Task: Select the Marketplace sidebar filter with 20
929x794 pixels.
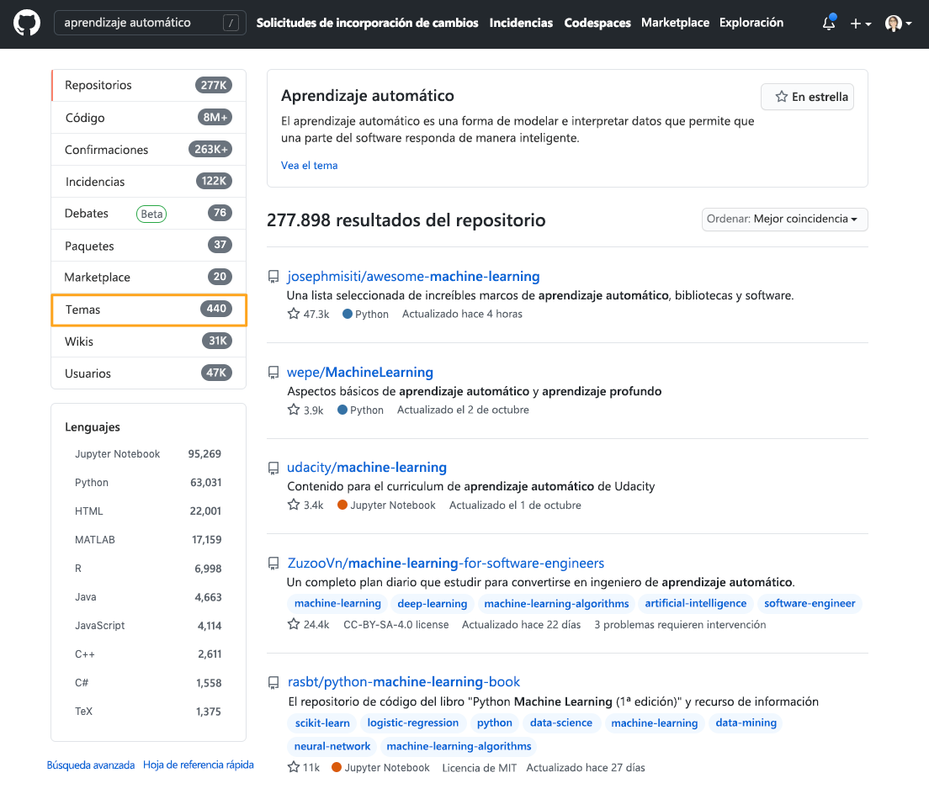Action: click(x=149, y=277)
